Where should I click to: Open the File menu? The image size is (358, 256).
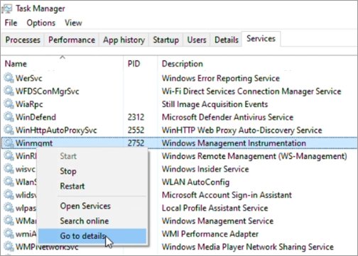click(11, 23)
